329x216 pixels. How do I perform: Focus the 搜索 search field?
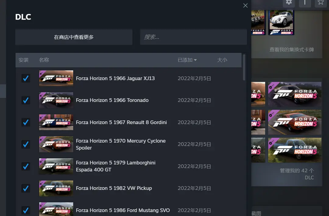click(x=193, y=37)
